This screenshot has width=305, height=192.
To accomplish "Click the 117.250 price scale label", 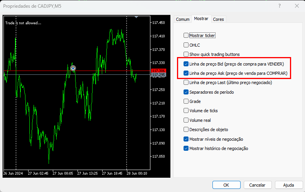I will [158, 90].
